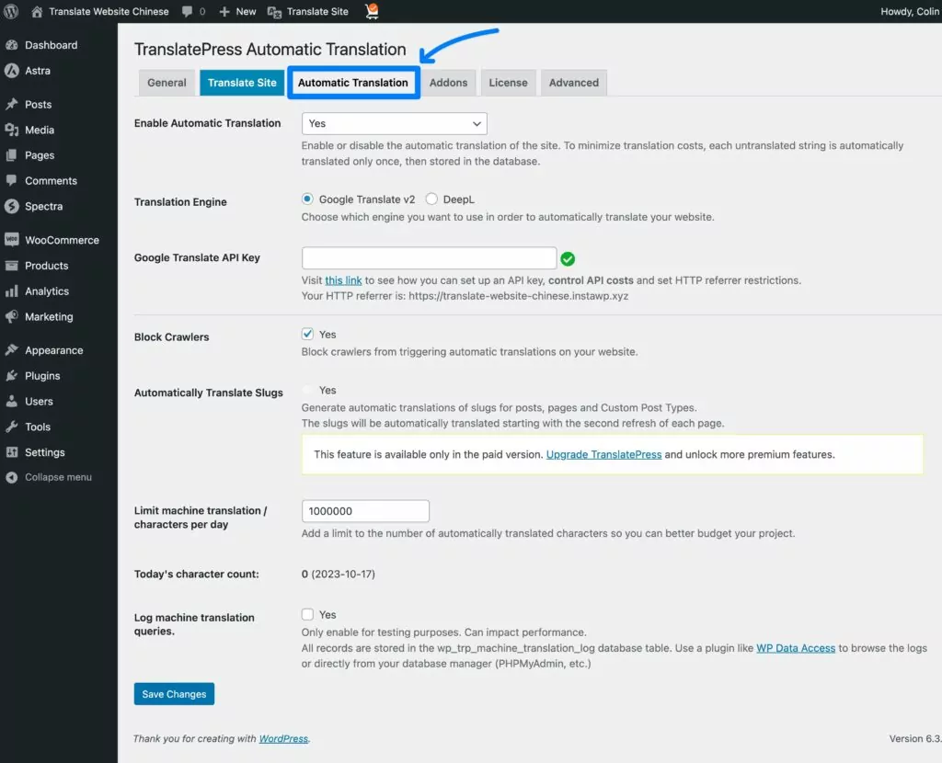Image resolution: width=942 pixels, height=763 pixels.
Task: Click the characters per day limit field
Action: coord(365,511)
